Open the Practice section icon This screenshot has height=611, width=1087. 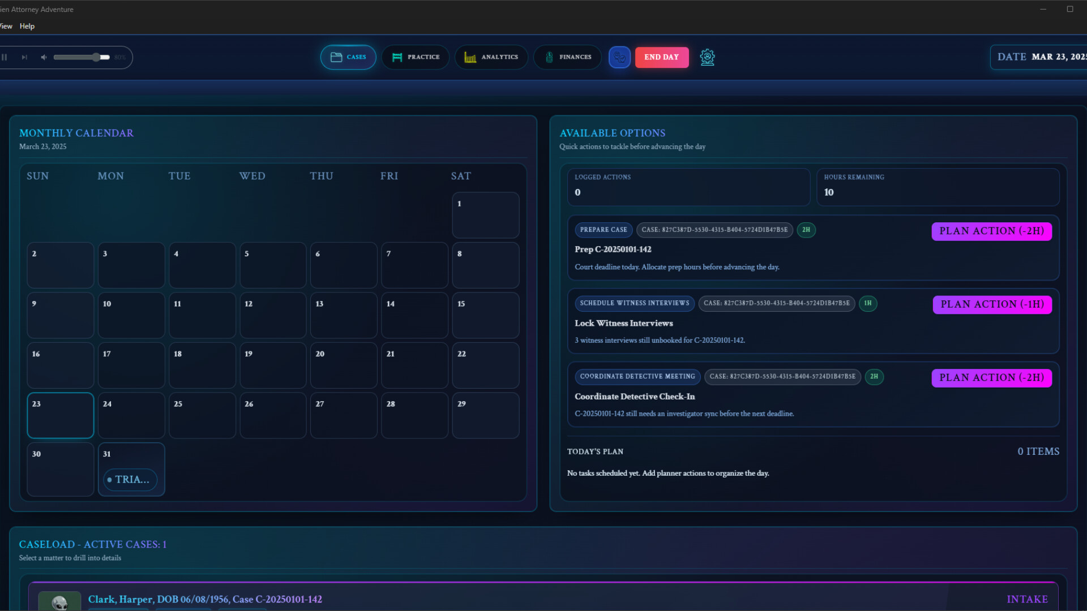click(x=397, y=57)
